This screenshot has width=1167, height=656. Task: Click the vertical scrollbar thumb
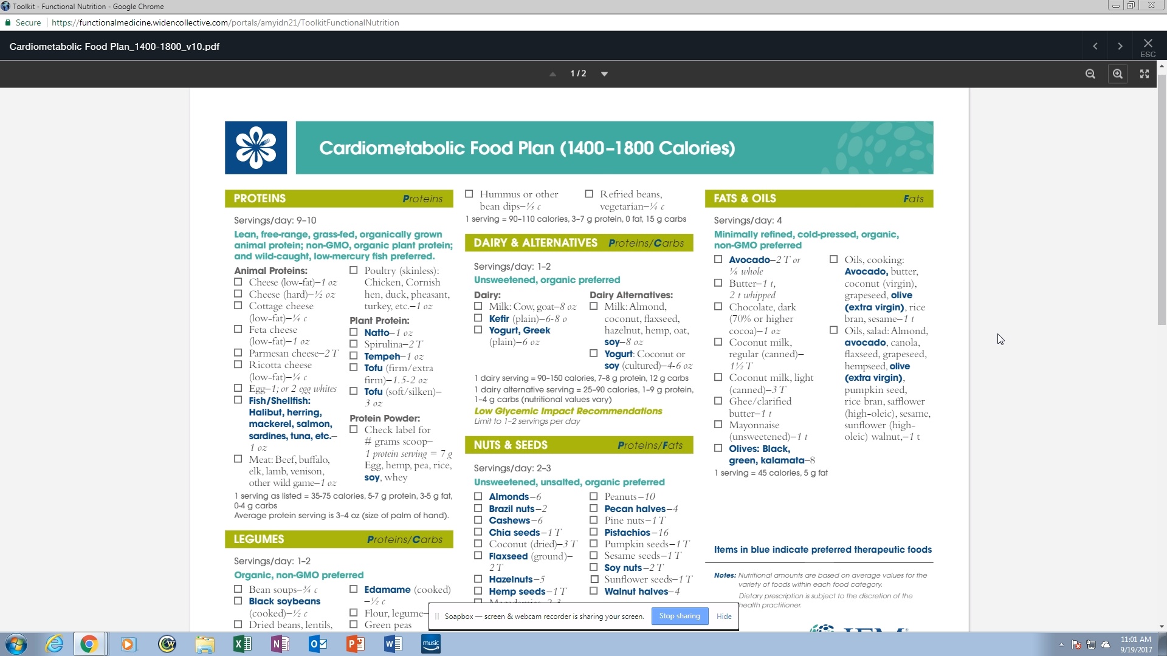[x=1162, y=200]
